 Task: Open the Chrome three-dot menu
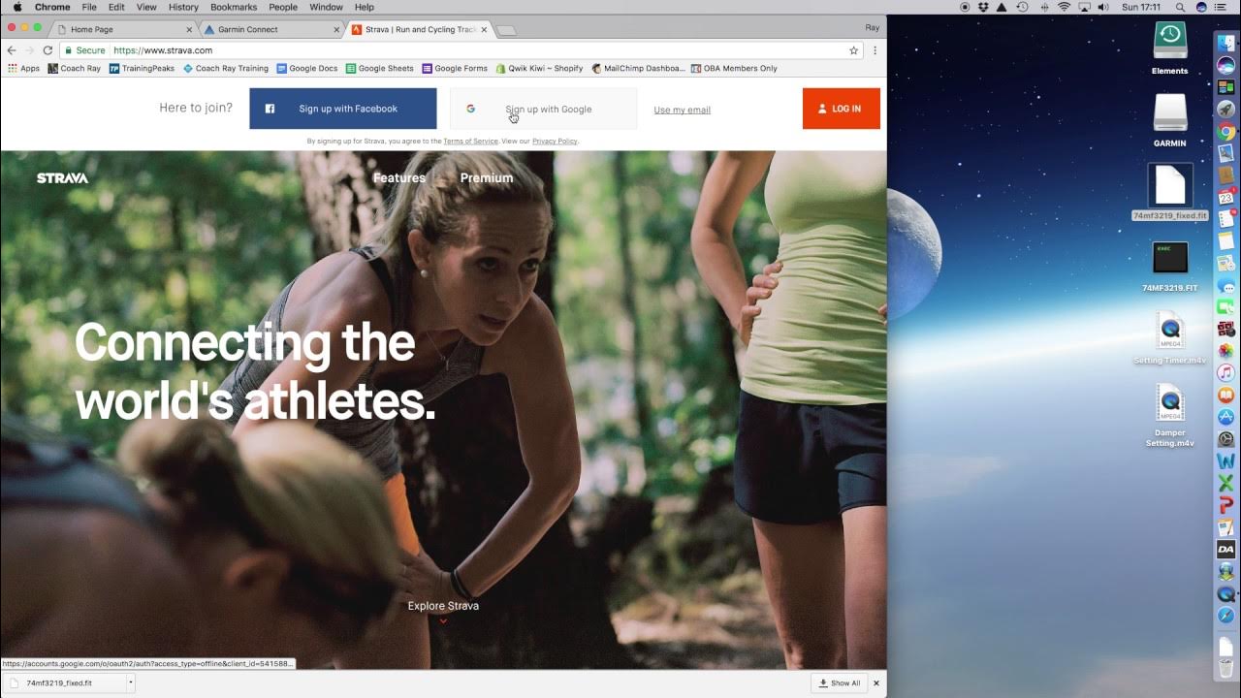[875, 50]
